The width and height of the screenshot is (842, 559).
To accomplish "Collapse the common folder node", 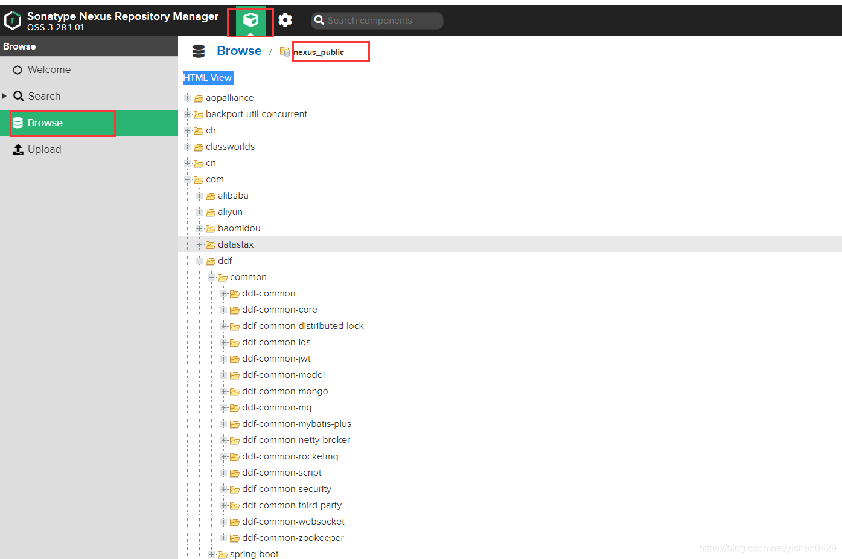I will [x=212, y=277].
